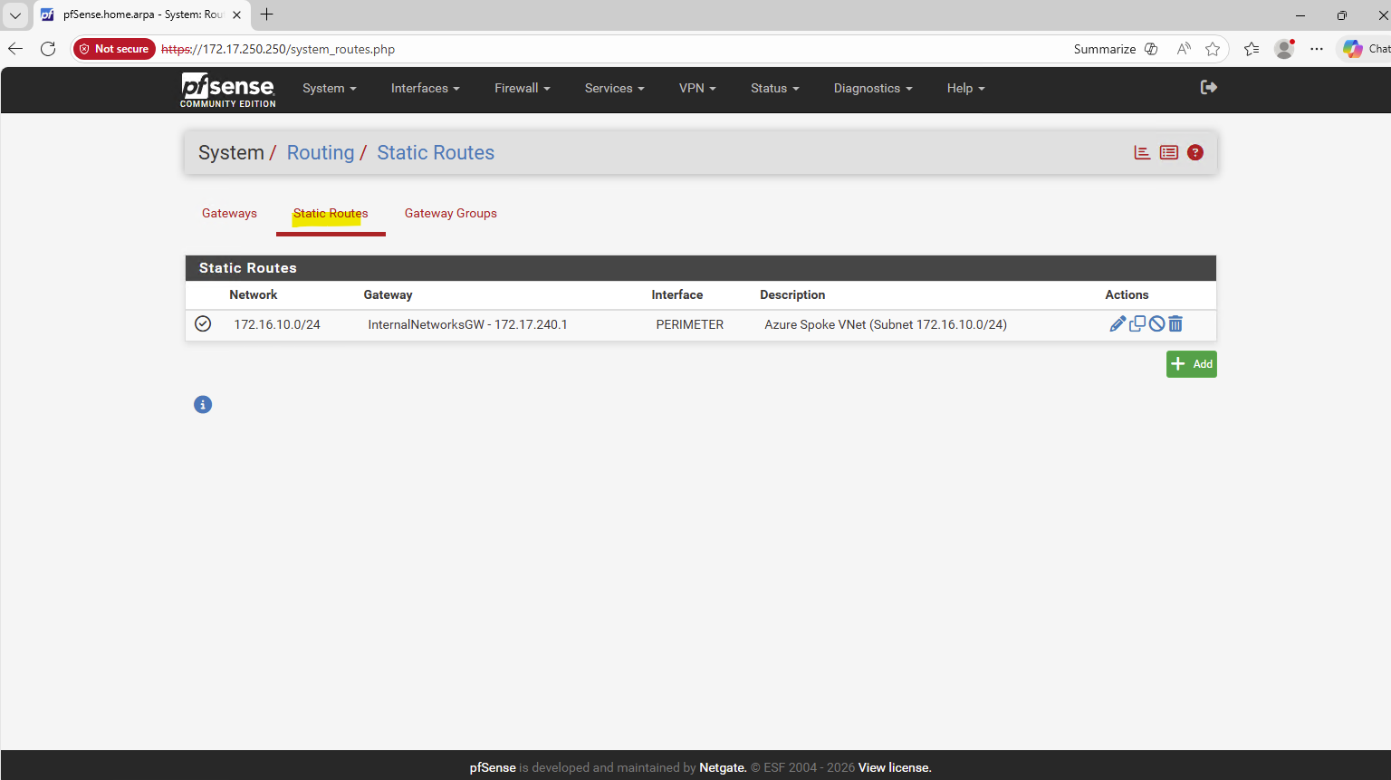Click the Actions column header
The height and width of the screenshot is (780, 1391).
click(x=1127, y=294)
